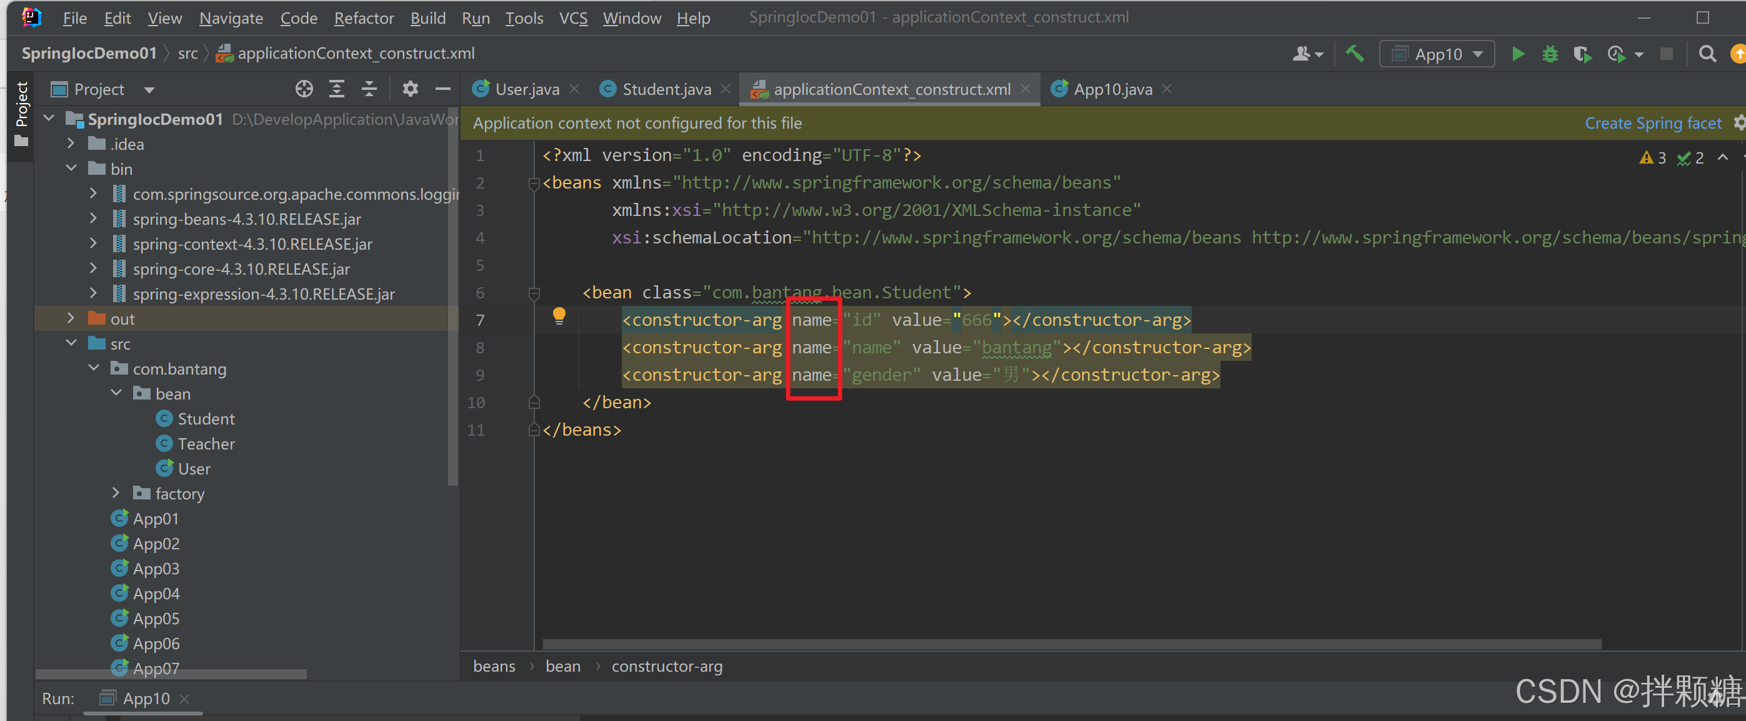
Task: Toggle fold marker on beans tag line 2
Action: tap(534, 184)
